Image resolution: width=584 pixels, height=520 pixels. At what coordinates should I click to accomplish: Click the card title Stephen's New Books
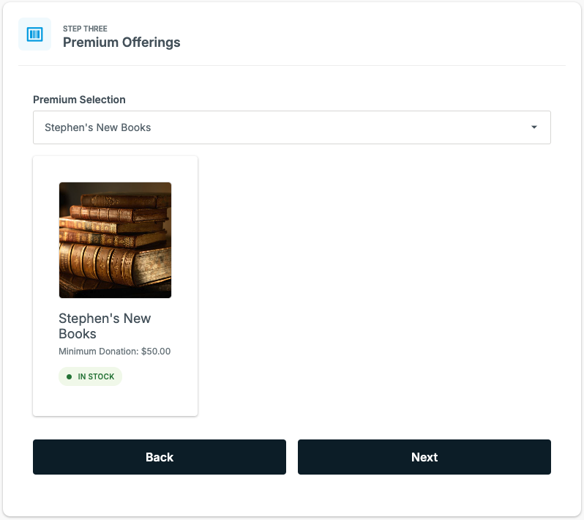tap(105, 326)
